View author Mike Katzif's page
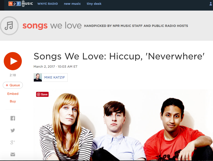213x161 pixels. 55,77
